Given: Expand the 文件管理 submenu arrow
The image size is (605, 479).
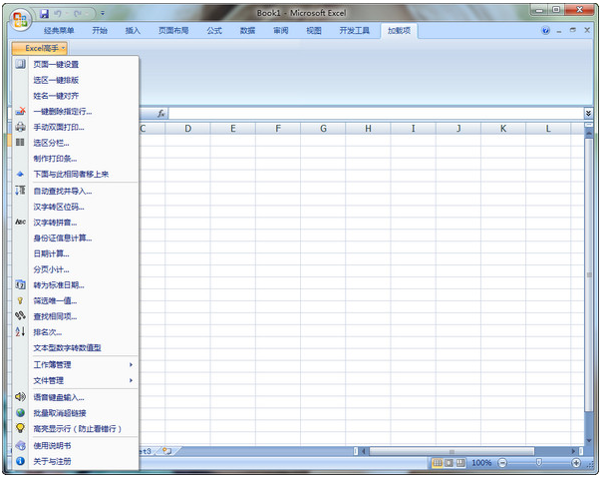Looking at the screenshot, I should coord(132,380).
